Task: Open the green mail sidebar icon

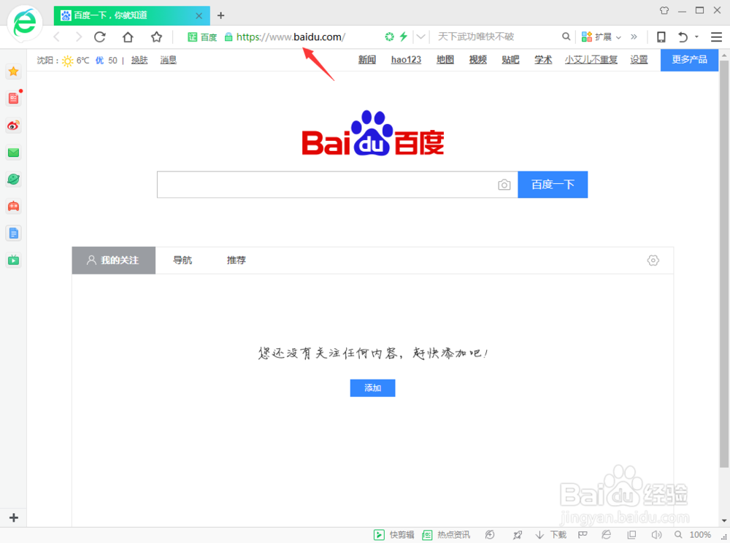Action: coord(13,152)
